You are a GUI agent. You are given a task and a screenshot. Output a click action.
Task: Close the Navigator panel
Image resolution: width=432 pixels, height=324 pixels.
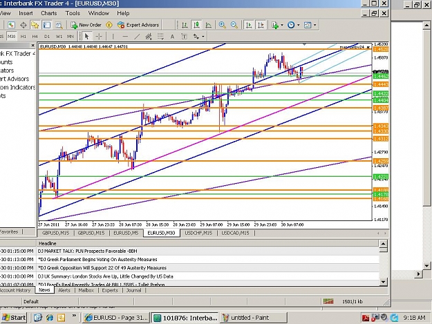(x=32, y=45)
